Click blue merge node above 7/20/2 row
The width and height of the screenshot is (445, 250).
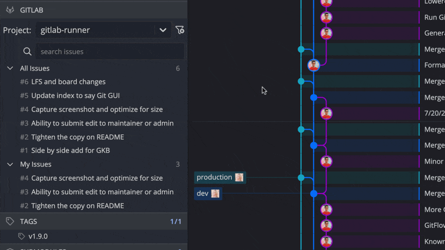(x=314, y=97)
